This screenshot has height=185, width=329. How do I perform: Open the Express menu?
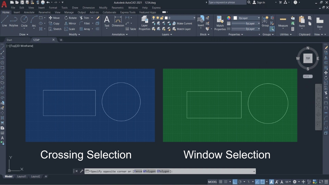[x=156, y=8]
